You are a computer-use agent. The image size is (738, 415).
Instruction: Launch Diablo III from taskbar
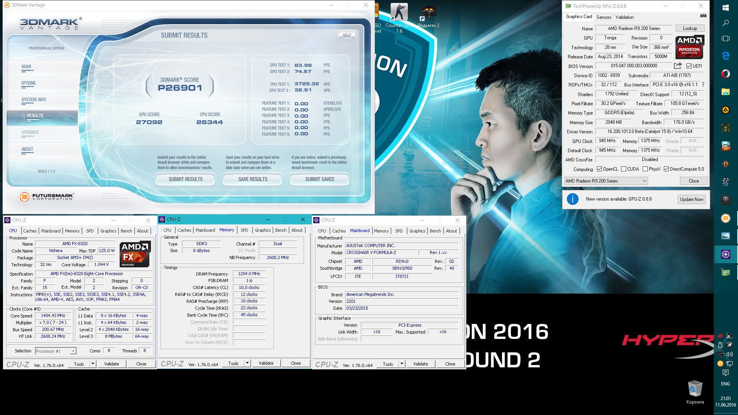click(x=726, y=164)
